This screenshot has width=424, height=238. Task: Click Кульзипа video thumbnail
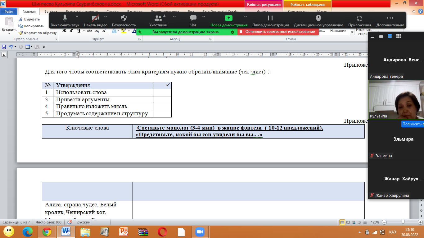[x=396, y=99]
